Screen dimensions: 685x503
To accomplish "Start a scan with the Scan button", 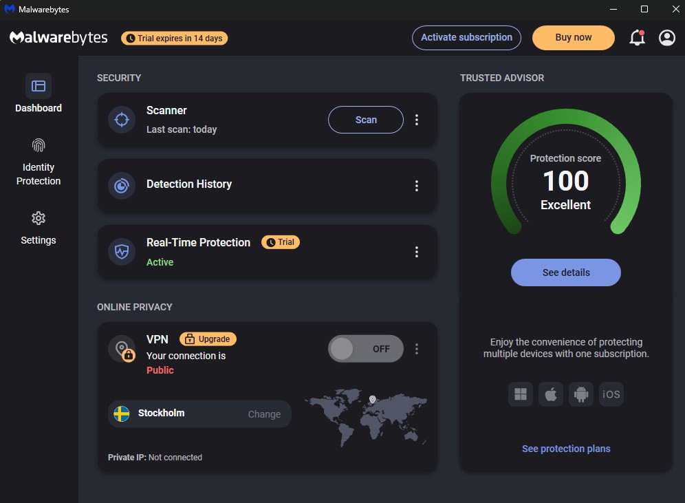I will (366, 120).
